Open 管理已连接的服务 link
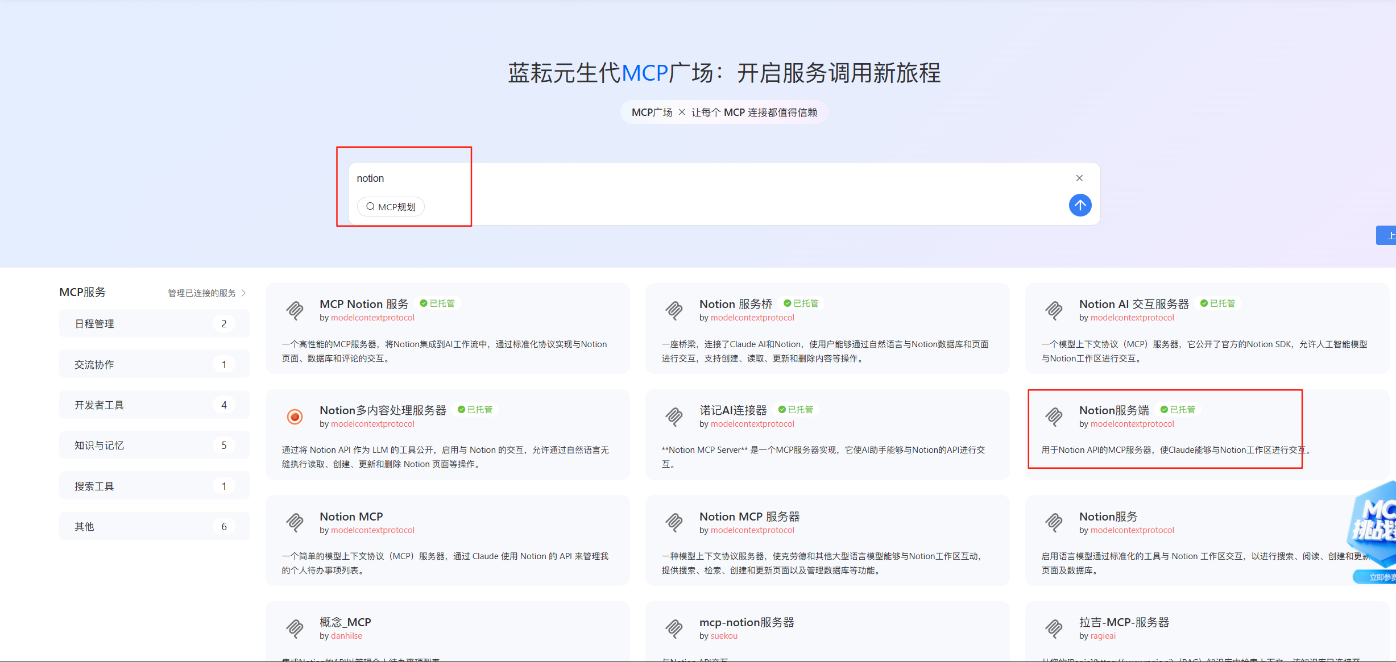The image size is (1396, 662). coord(202,293)
